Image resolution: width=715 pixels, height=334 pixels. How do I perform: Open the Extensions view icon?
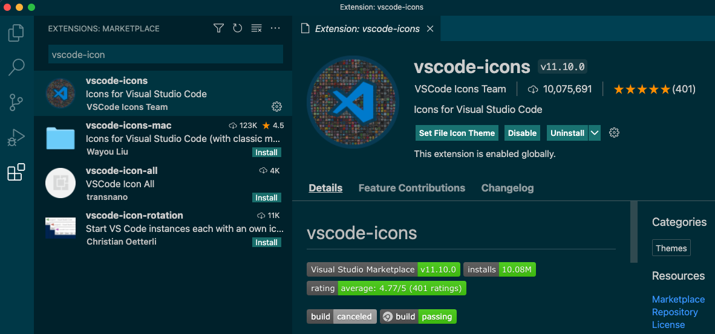point(16,172)
